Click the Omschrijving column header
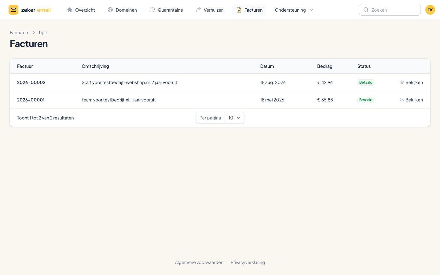The image size is (440, 275). click(x=95, y=66)
